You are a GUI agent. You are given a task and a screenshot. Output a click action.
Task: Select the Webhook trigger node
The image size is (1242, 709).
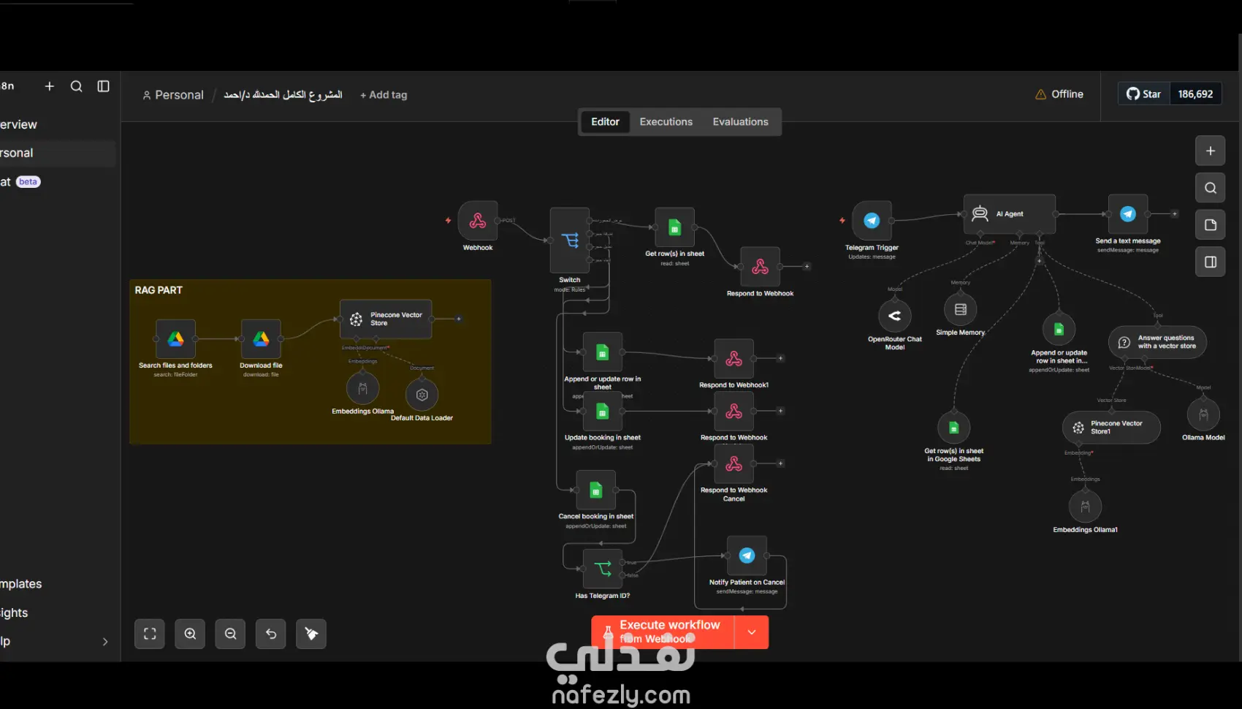click(478, 221)
